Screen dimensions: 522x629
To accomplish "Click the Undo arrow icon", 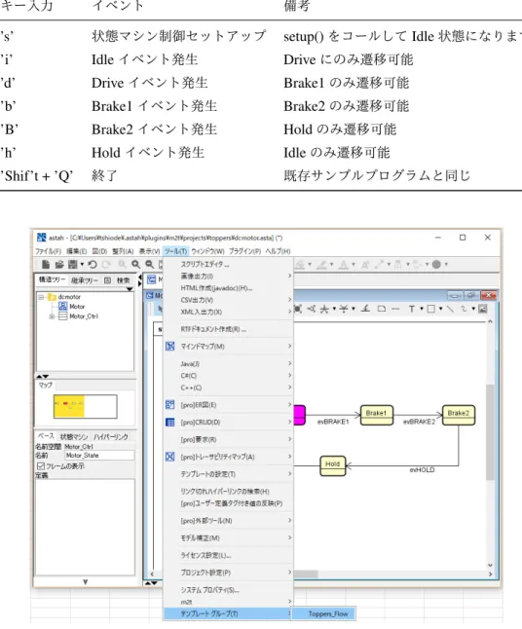I will 93,265.
